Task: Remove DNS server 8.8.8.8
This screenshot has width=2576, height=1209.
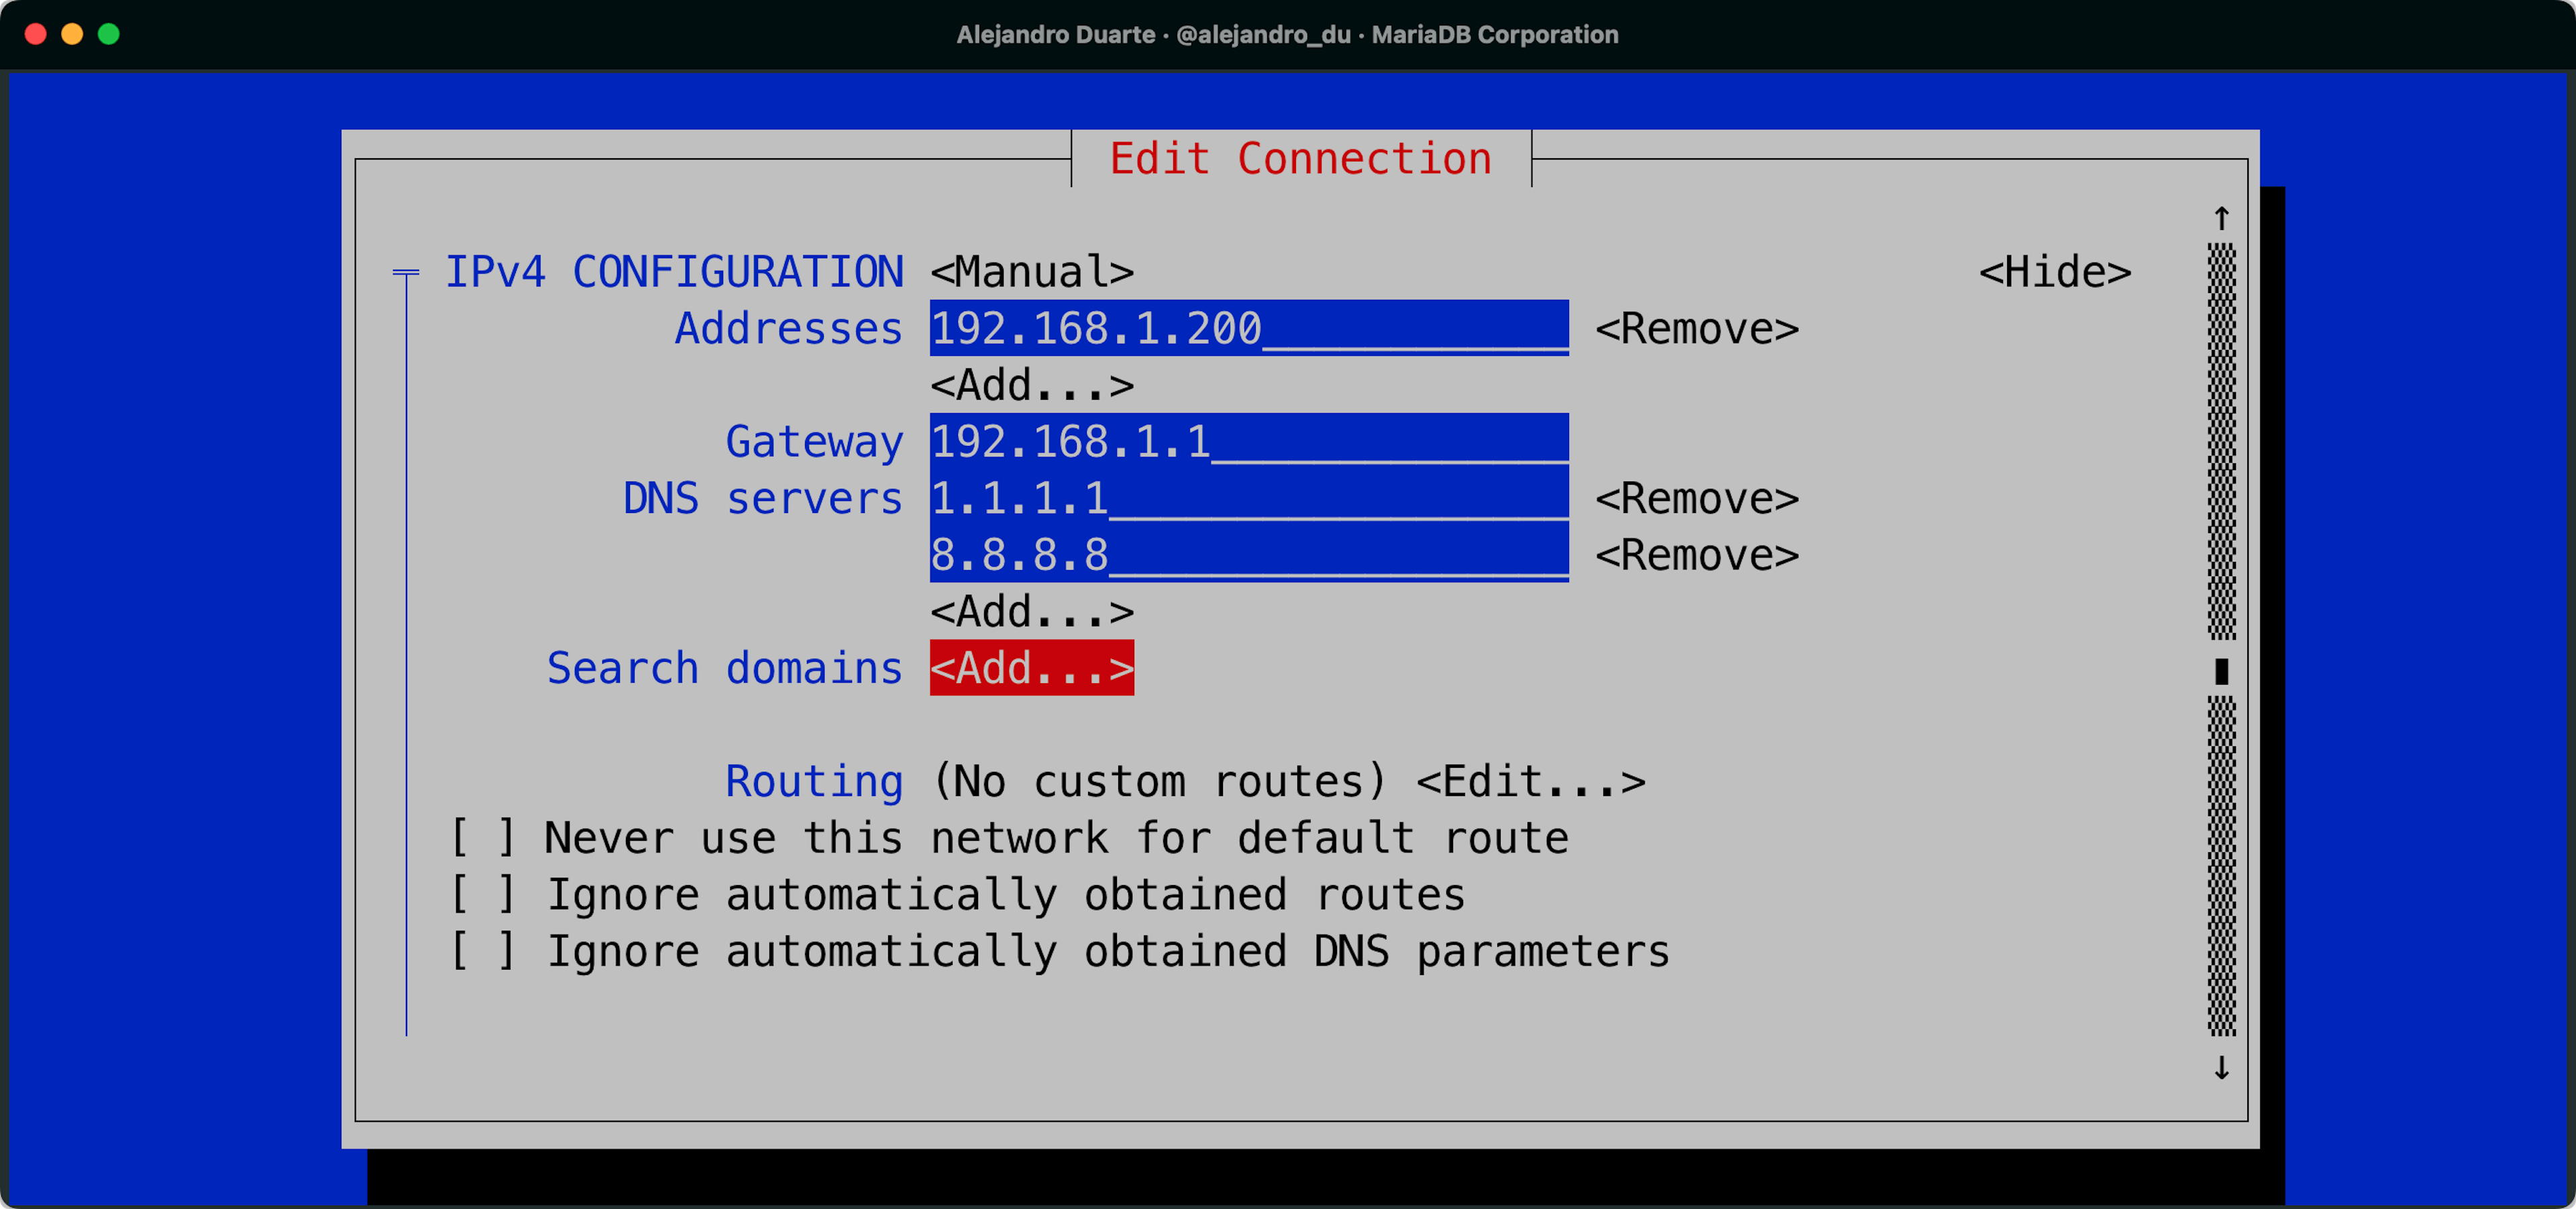Action: (1696, 555)
